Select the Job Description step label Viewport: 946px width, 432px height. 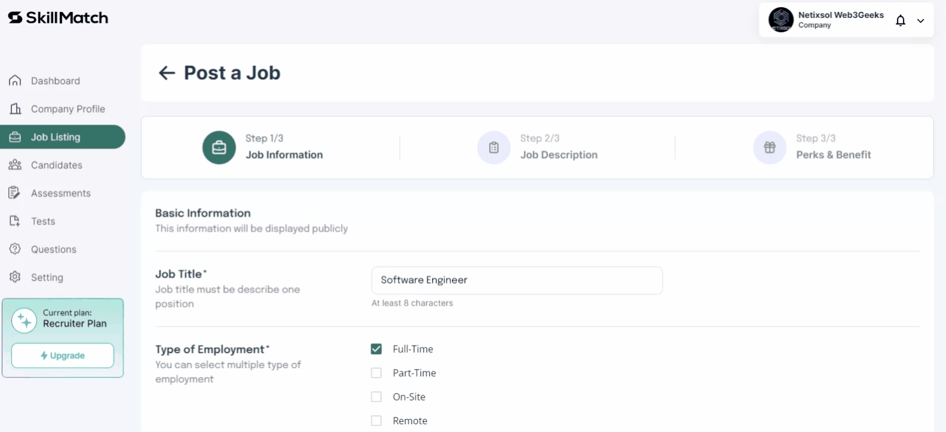(559, 155)
